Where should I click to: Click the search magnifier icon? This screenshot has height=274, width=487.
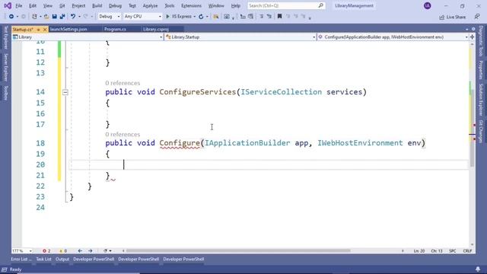[x=321, y=5]
